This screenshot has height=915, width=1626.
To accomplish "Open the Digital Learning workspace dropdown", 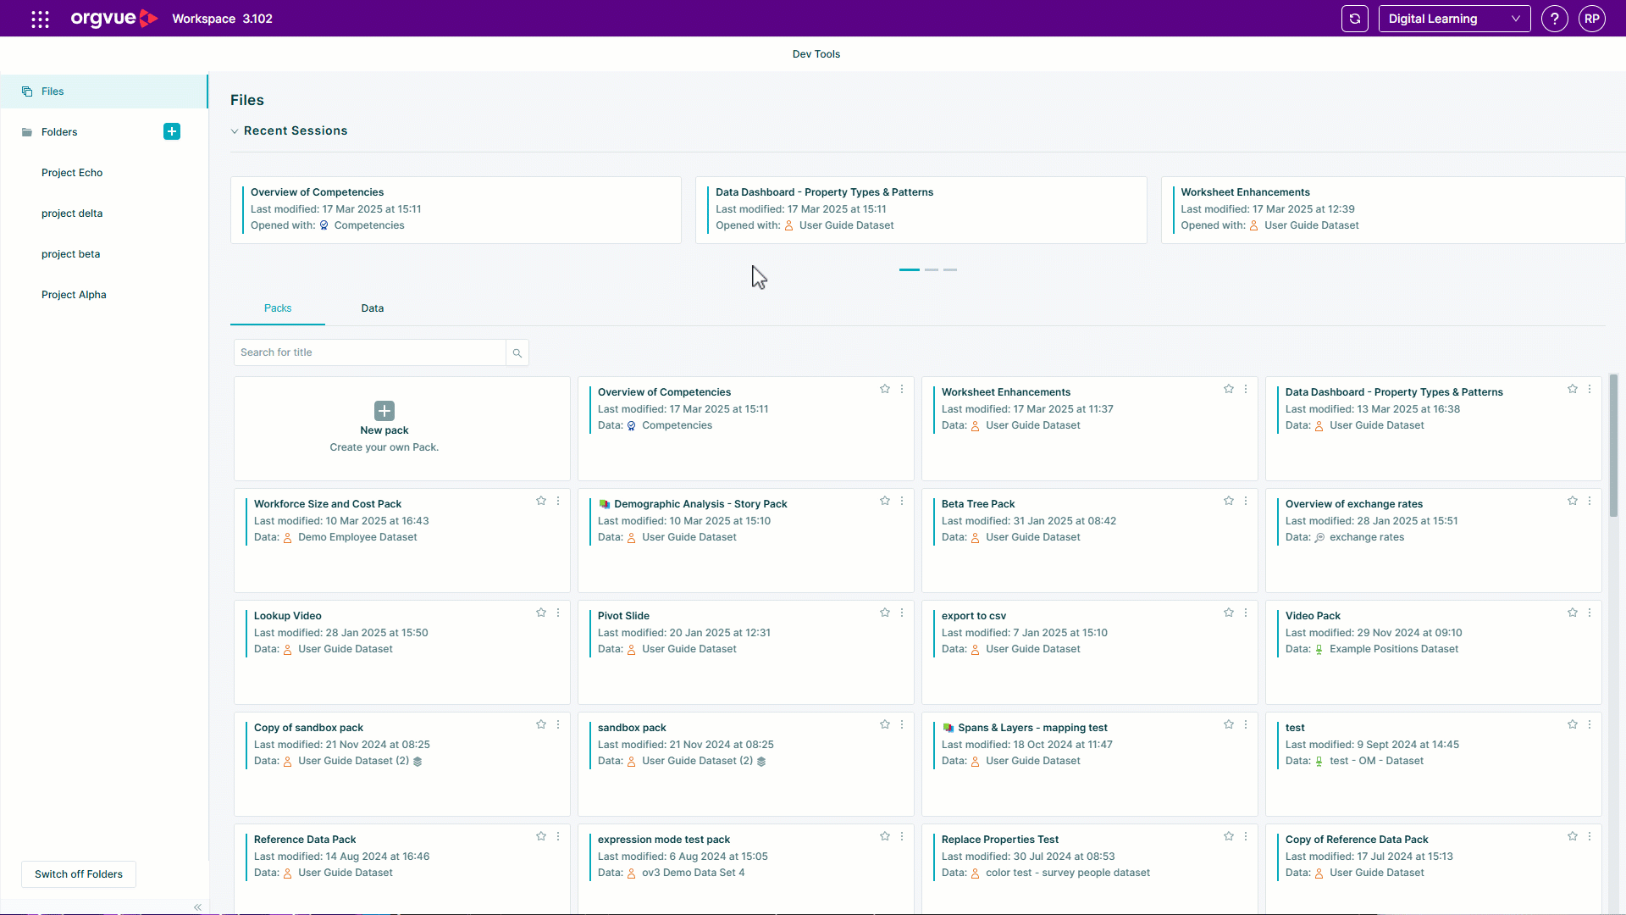I will click(x=1454, y=19).
